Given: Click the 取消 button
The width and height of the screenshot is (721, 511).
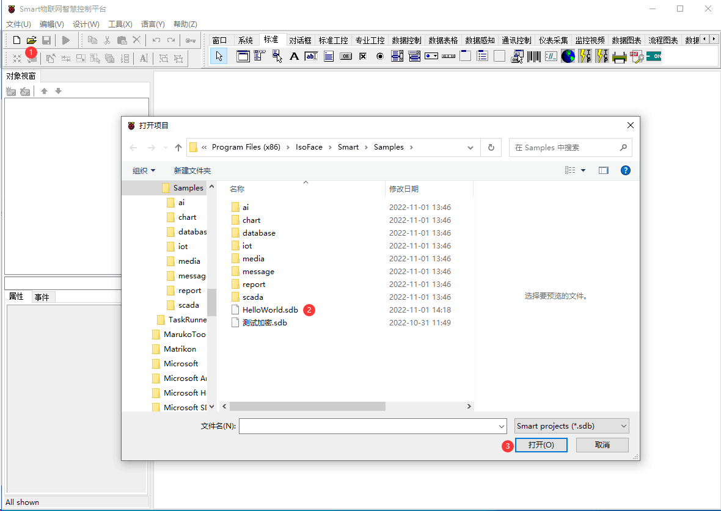Looking at the screenshot, I should click(x=602, y=445).
